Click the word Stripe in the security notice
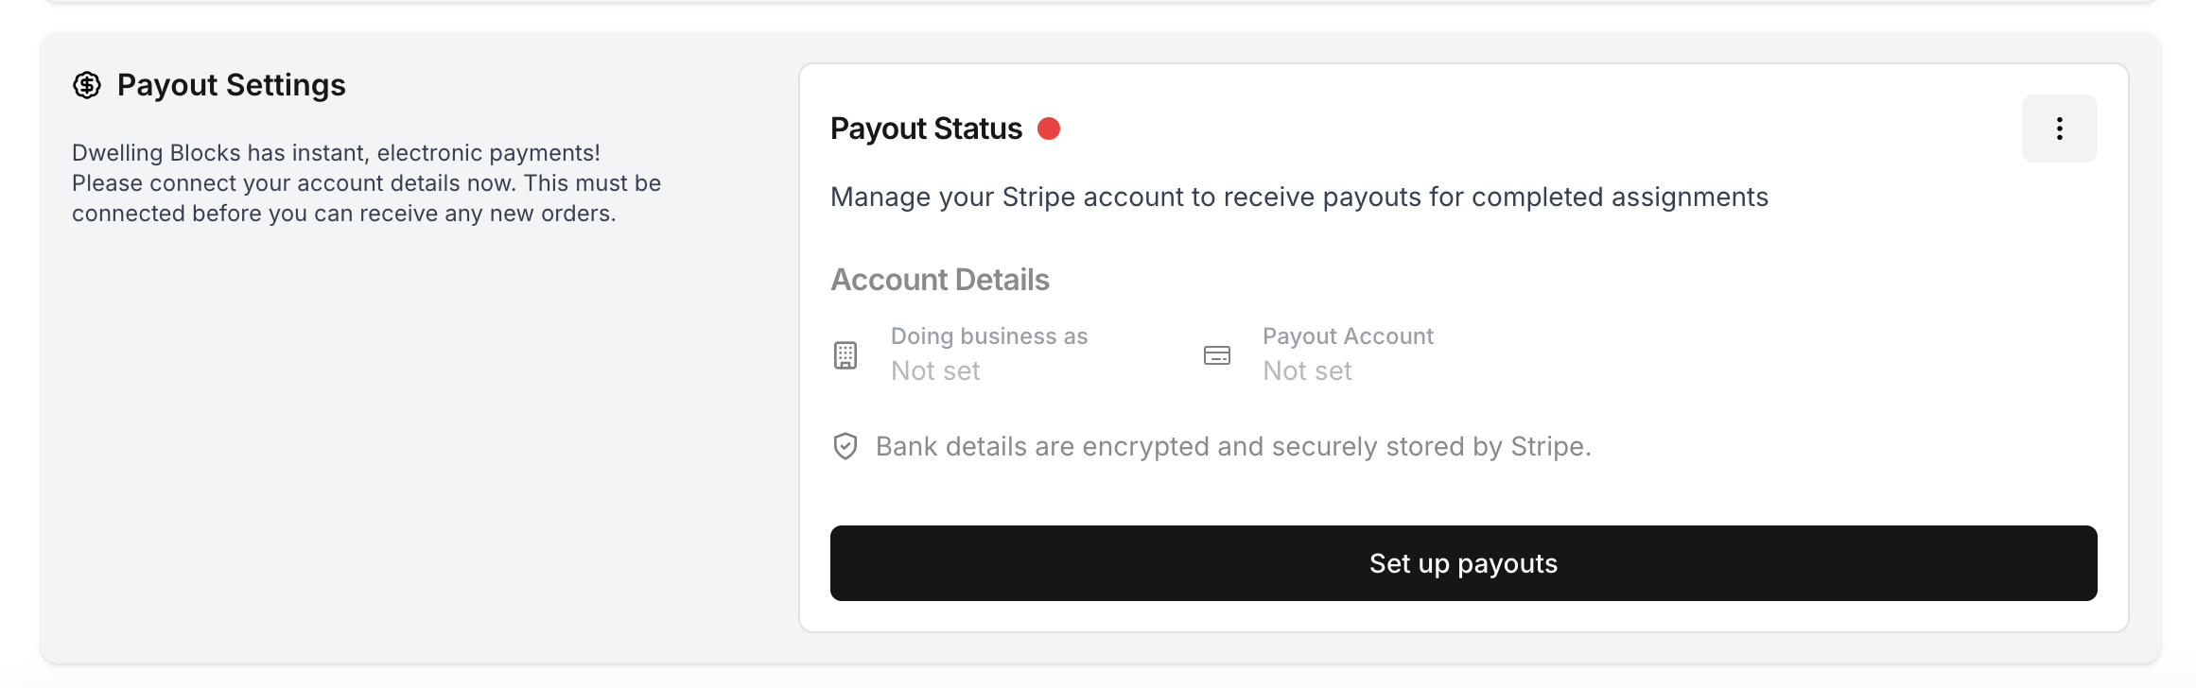 (x=1547, y=446)
